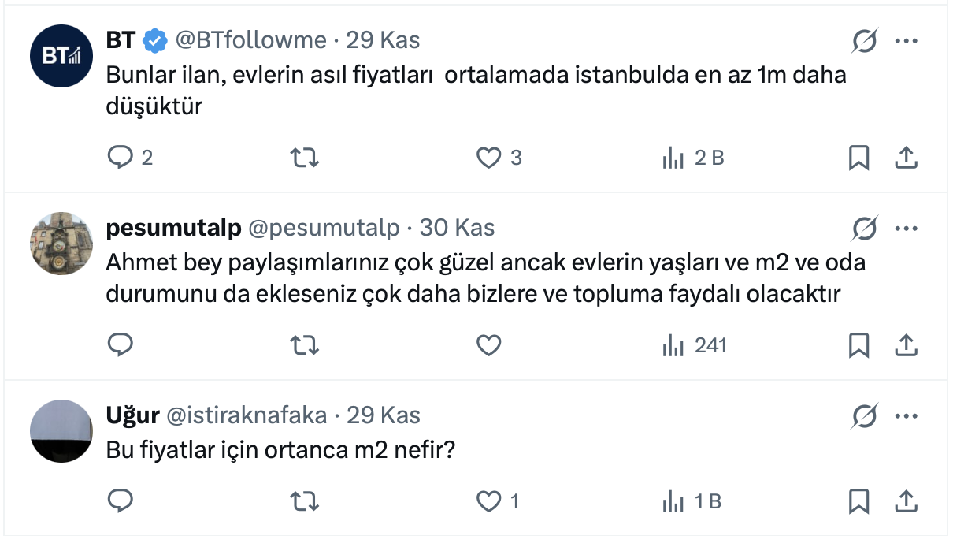The image size is (953, 536).
Task: Open the @BTfollowme profile handle
Action: (250, 40)
